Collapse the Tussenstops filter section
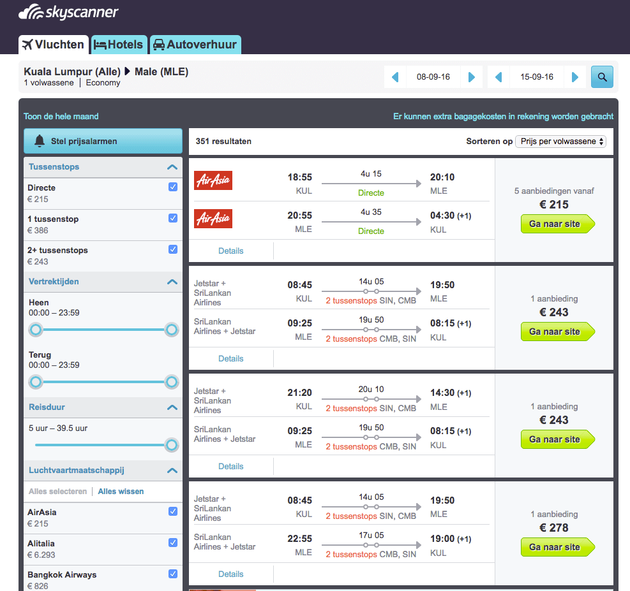Image resolution: width=630 pixels, height=591 pixels. (x=172, y=167)
